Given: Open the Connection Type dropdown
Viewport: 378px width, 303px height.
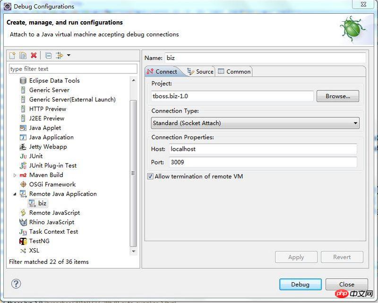Looking at the screenshot, I should (x=255, y=123).
